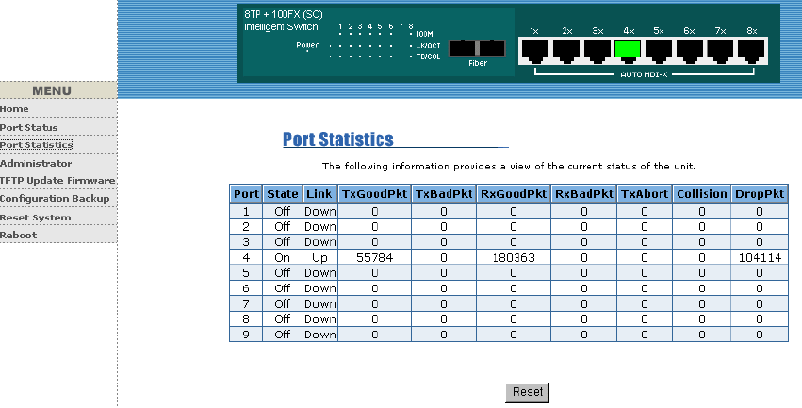The image size is (802, 408).
Task: Choose Reset System from menu
Action: tap(35, 218)
